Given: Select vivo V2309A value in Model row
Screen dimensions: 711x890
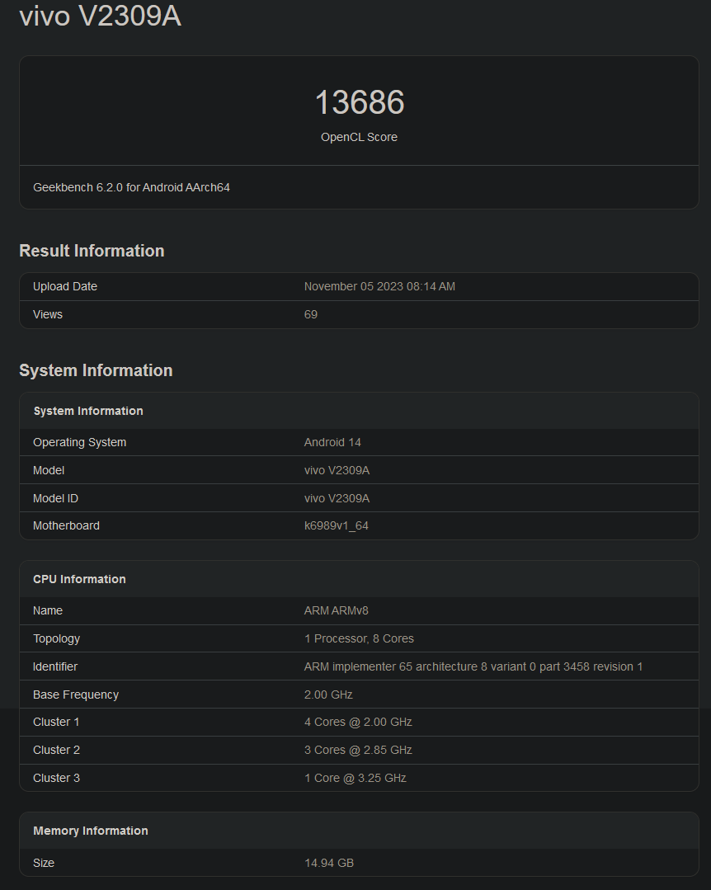Looking at the screenshot, I should tap(337, 470).
